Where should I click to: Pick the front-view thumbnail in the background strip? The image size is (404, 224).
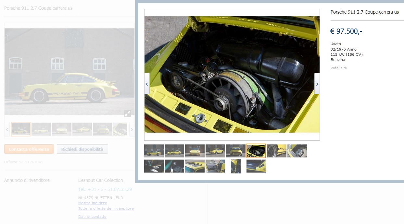pos(62,129)
